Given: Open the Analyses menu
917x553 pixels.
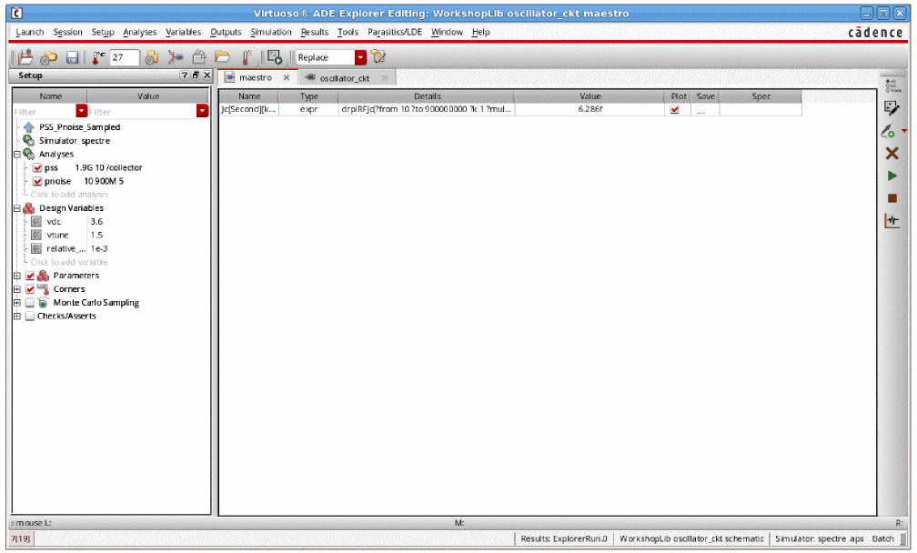Looking at the screenshot, I should click(x=140, y=32).
